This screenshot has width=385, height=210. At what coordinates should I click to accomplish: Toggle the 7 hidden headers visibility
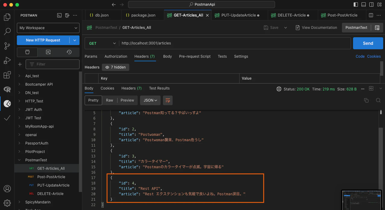point(115,67)
